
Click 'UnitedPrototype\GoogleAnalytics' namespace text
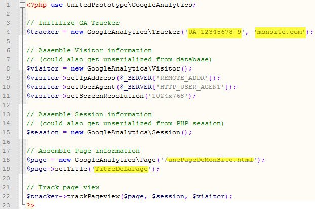pos(129,5)
